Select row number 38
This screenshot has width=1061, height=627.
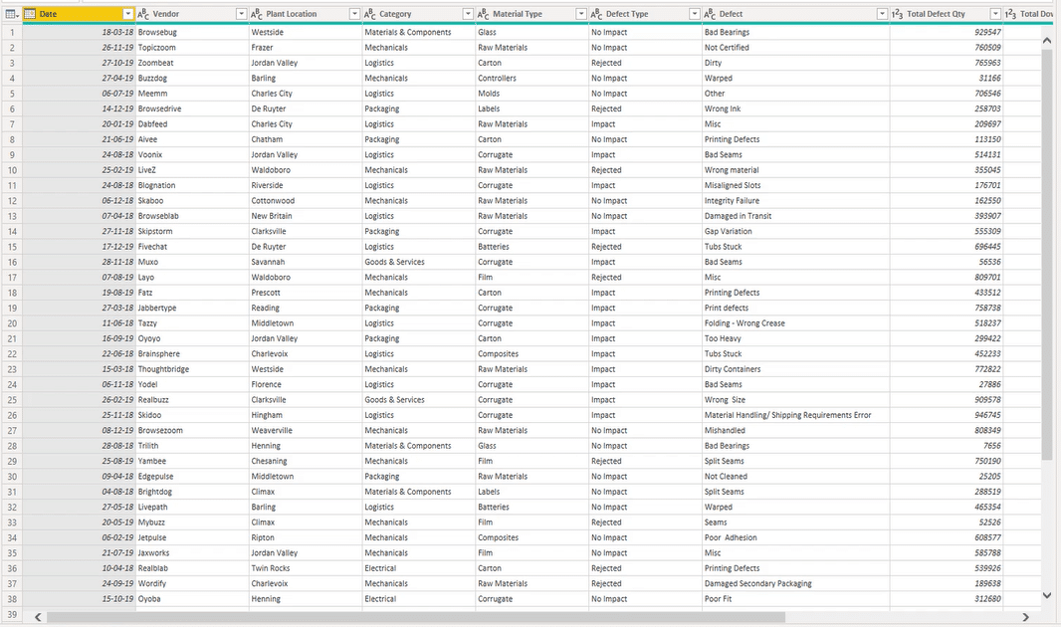[12, 598]
